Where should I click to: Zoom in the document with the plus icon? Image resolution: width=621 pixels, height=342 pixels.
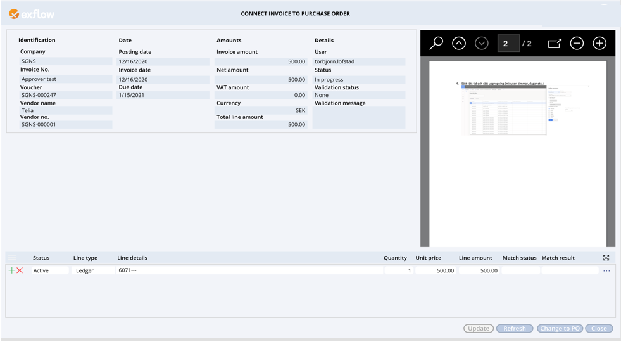[599, 43]
